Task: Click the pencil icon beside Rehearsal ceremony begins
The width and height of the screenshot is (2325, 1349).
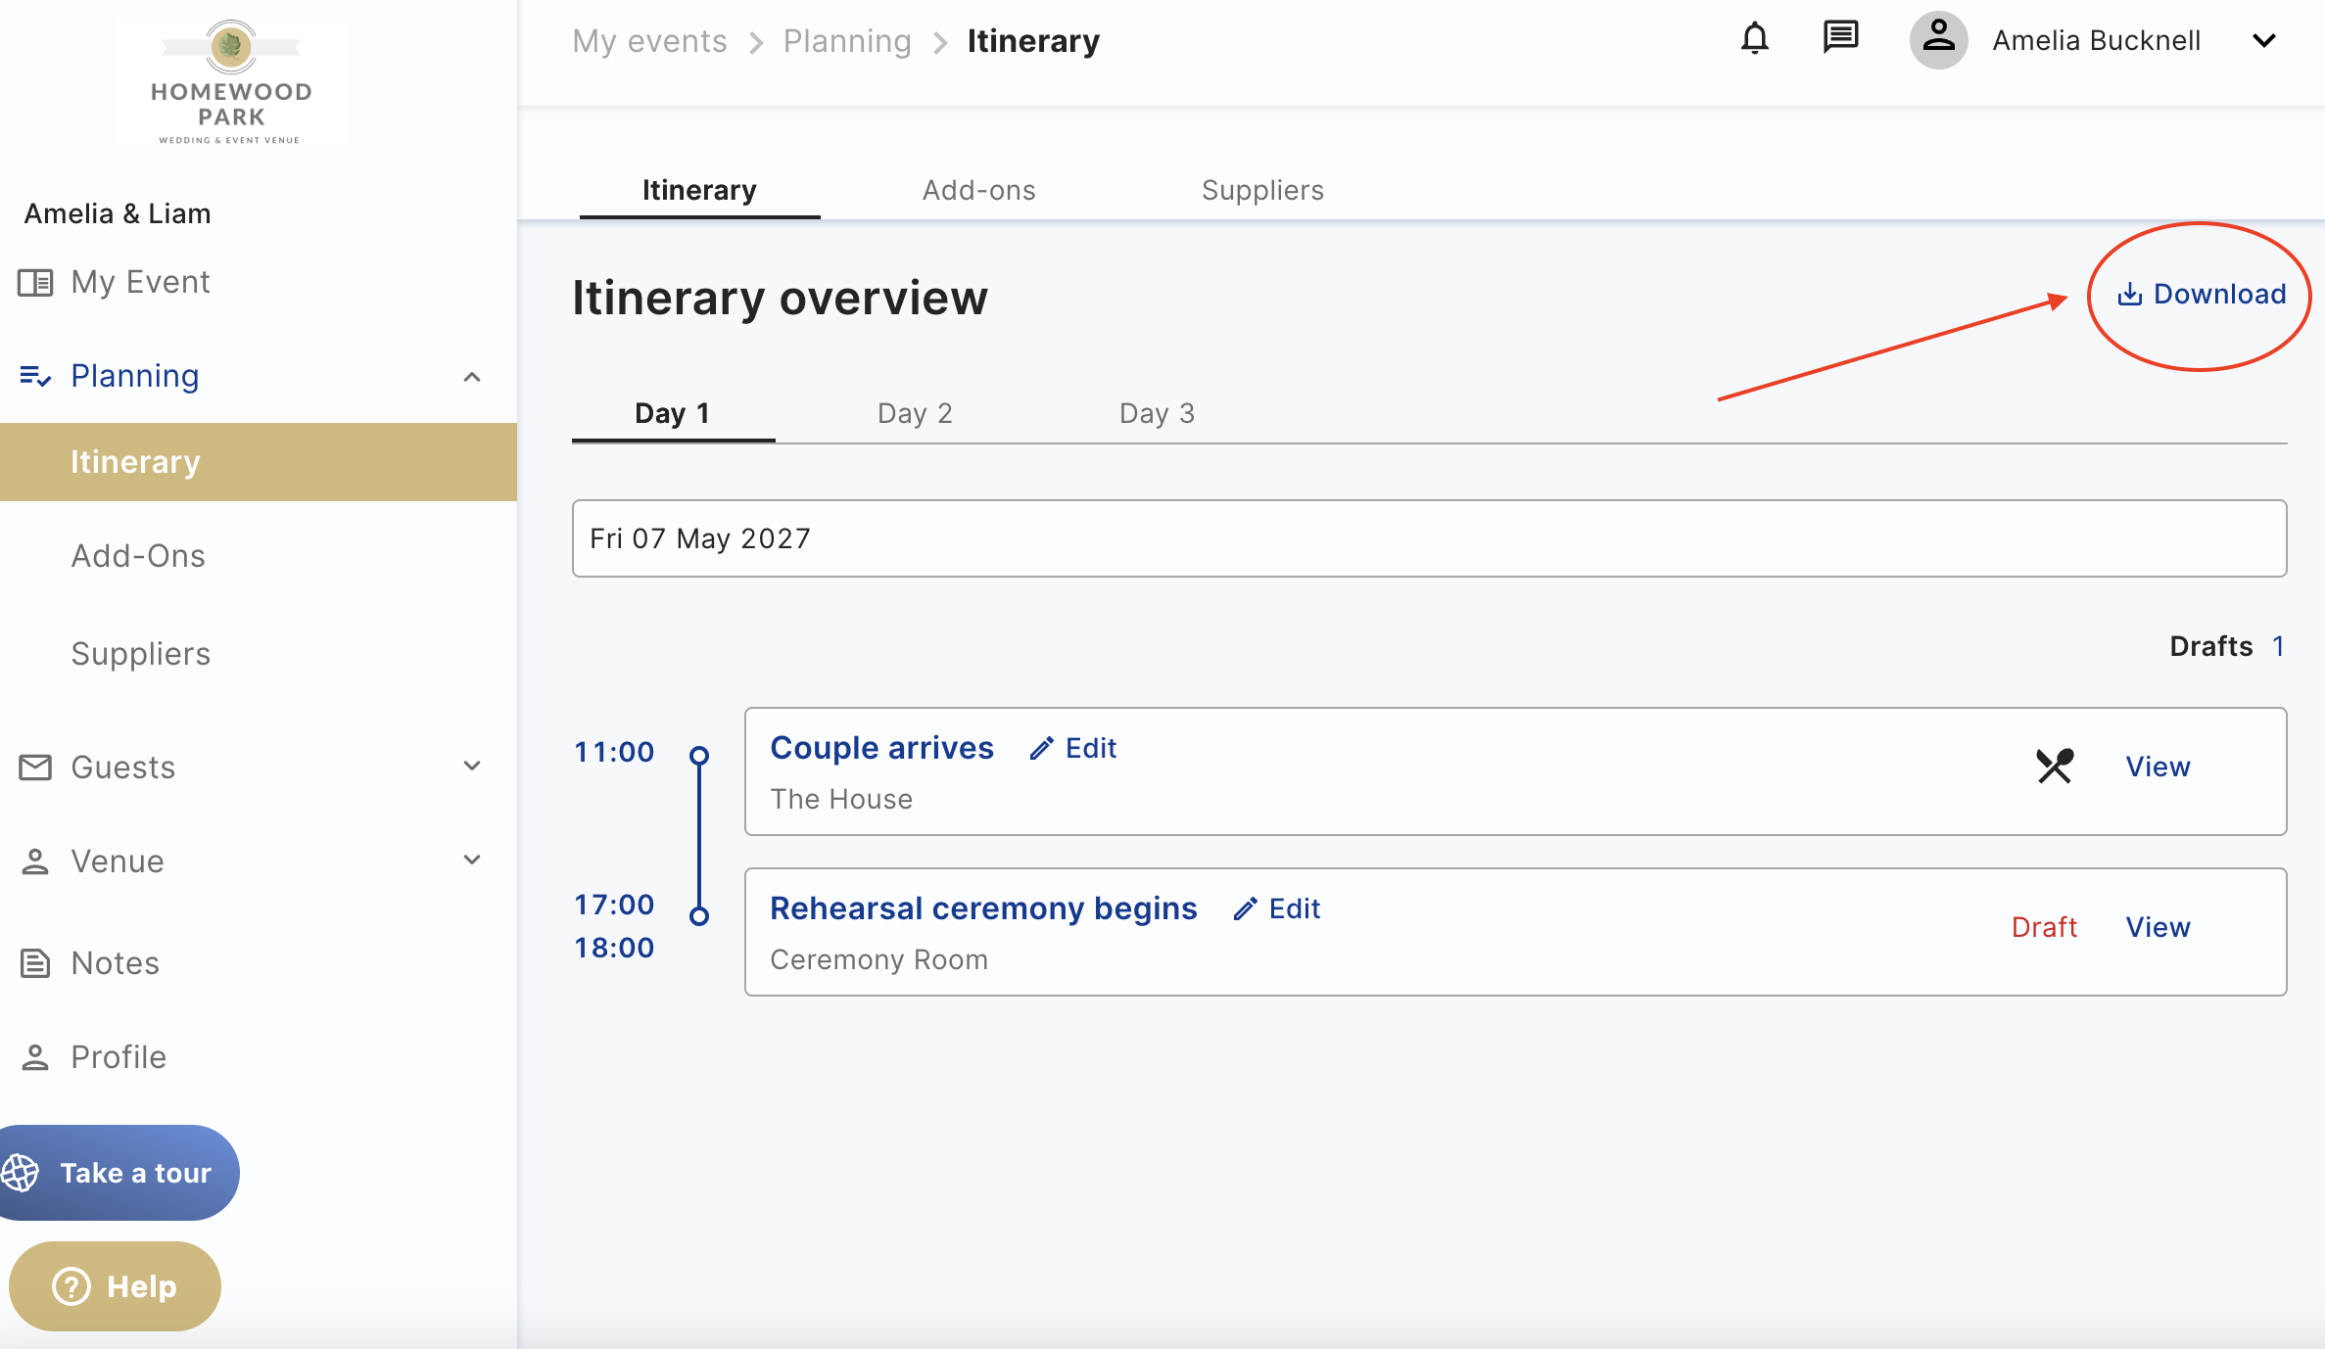Action: pos(1245,908)
